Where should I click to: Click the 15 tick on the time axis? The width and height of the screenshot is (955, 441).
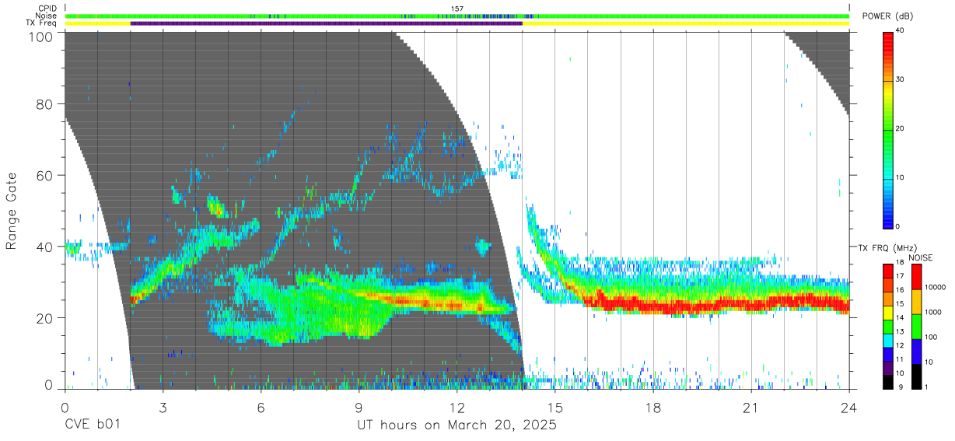(555, 407)
